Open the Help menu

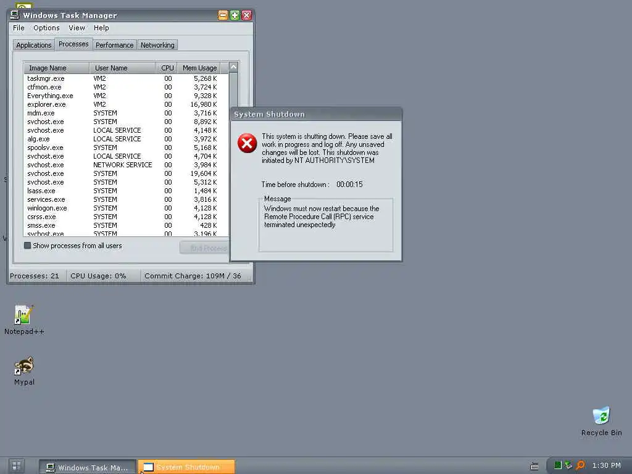(101, 28)
